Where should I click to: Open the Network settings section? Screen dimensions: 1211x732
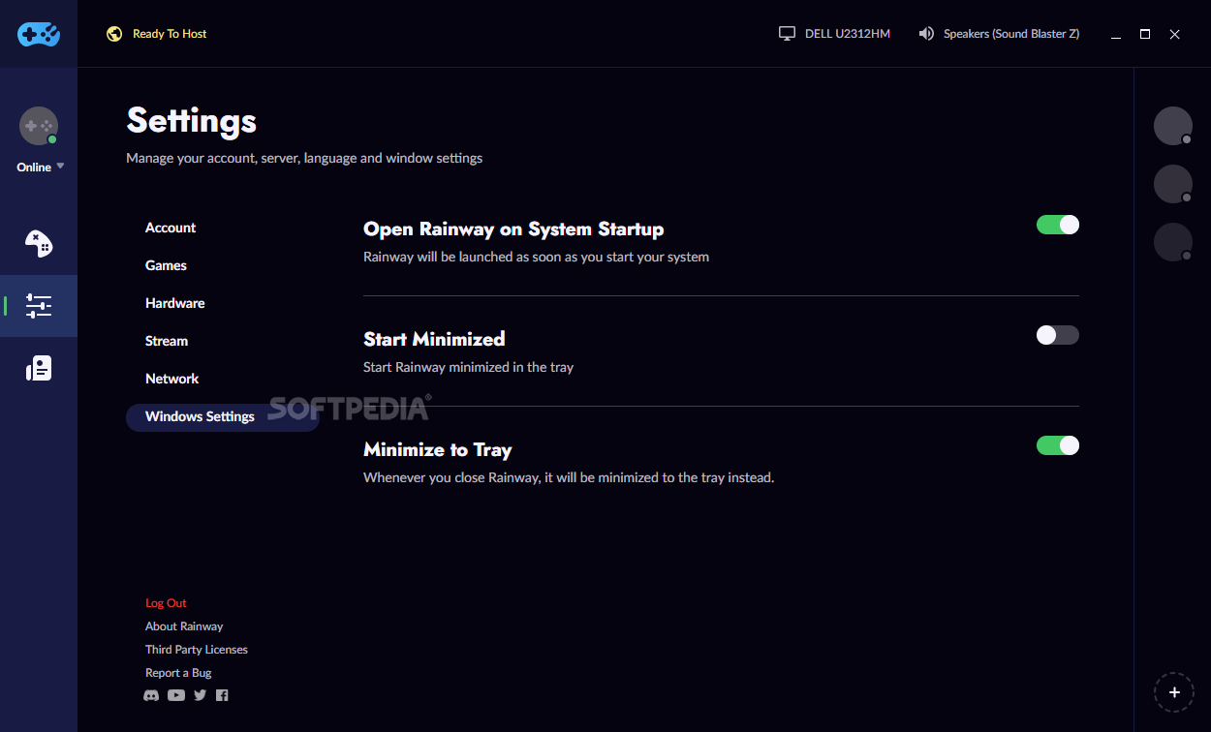point(171,379)
